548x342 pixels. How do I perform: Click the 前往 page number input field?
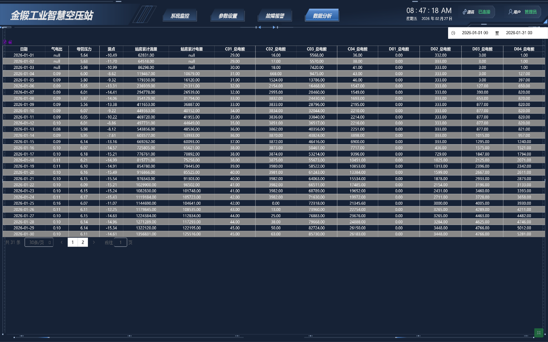click(x=120, y=242)
